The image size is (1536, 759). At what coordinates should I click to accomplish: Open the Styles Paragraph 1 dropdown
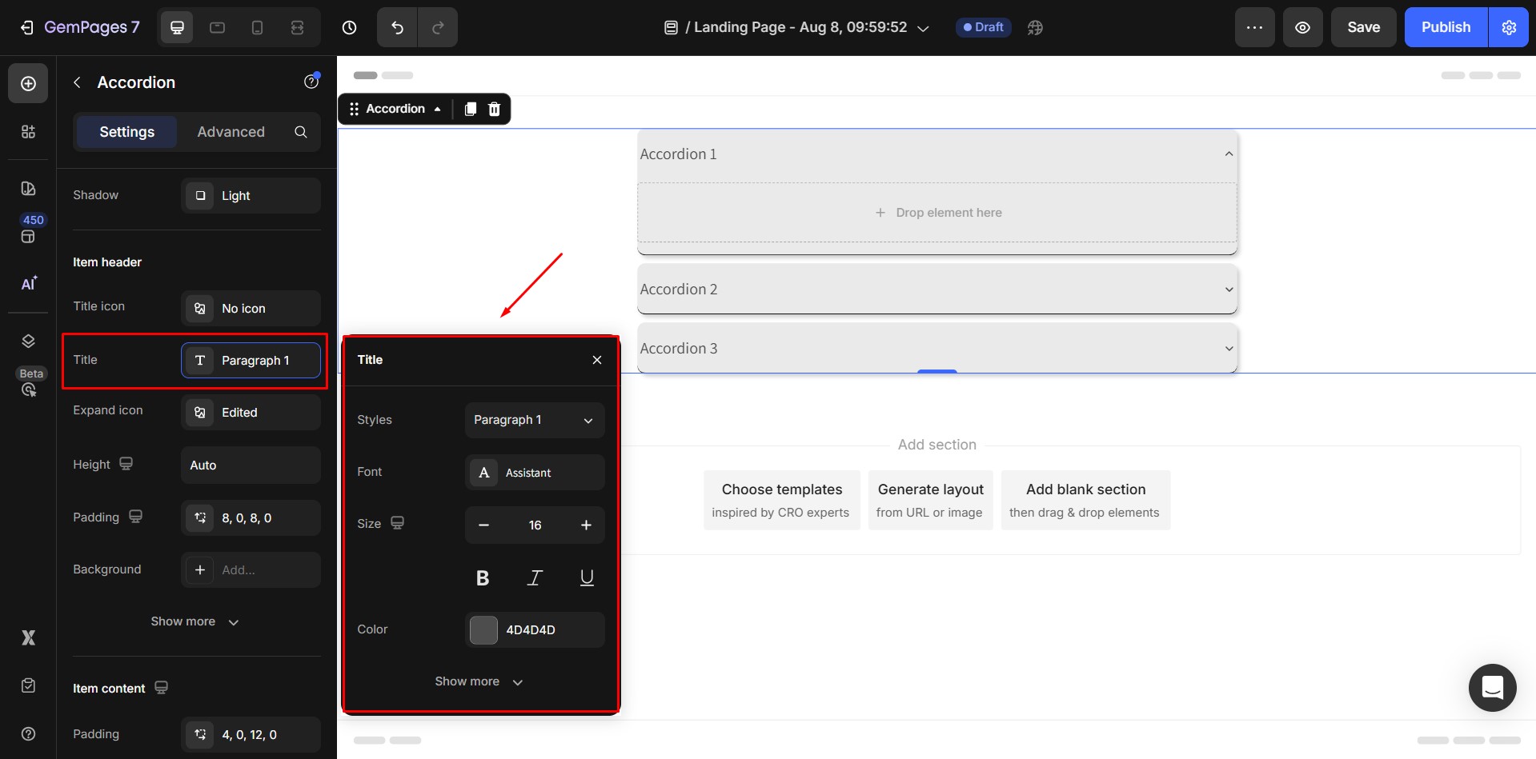534,420
